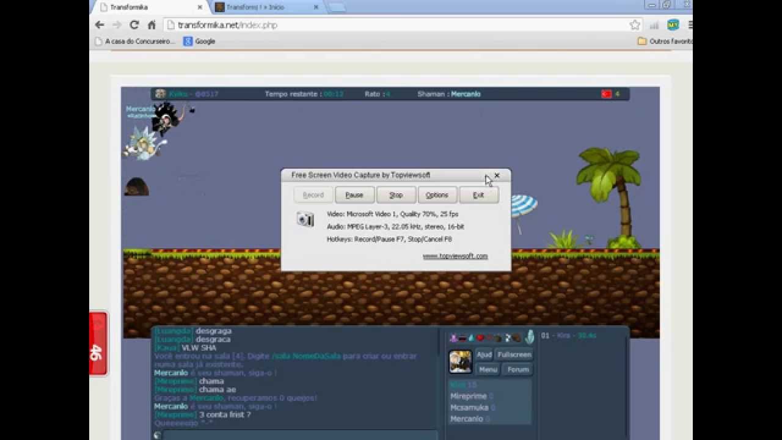The height and width of the screenshot is (440, 782).
Task: Click the Tempo restante timer text
Action: 304,94
